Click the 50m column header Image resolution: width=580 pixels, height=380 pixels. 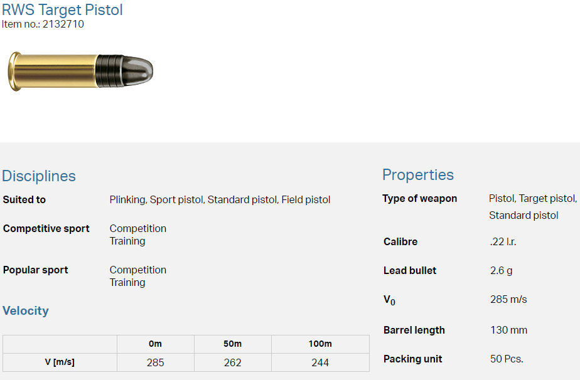click(x=232, y=344)
